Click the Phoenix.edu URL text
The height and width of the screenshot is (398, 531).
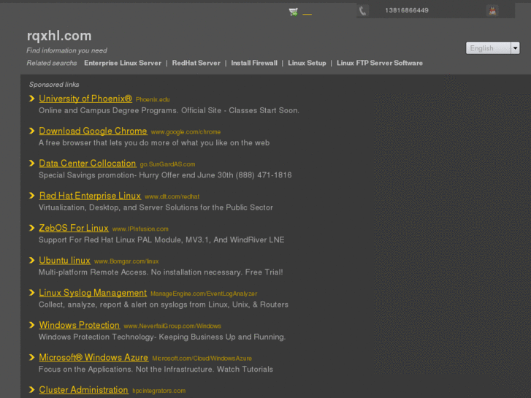(153, 99)
